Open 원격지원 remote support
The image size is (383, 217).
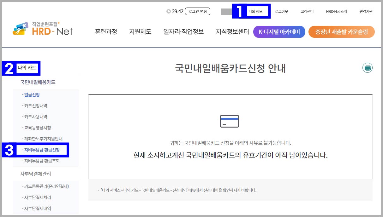(x=365, y=11)
